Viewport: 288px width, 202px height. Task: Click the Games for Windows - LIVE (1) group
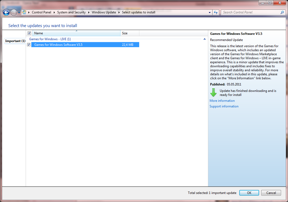[x=50, y=39]
